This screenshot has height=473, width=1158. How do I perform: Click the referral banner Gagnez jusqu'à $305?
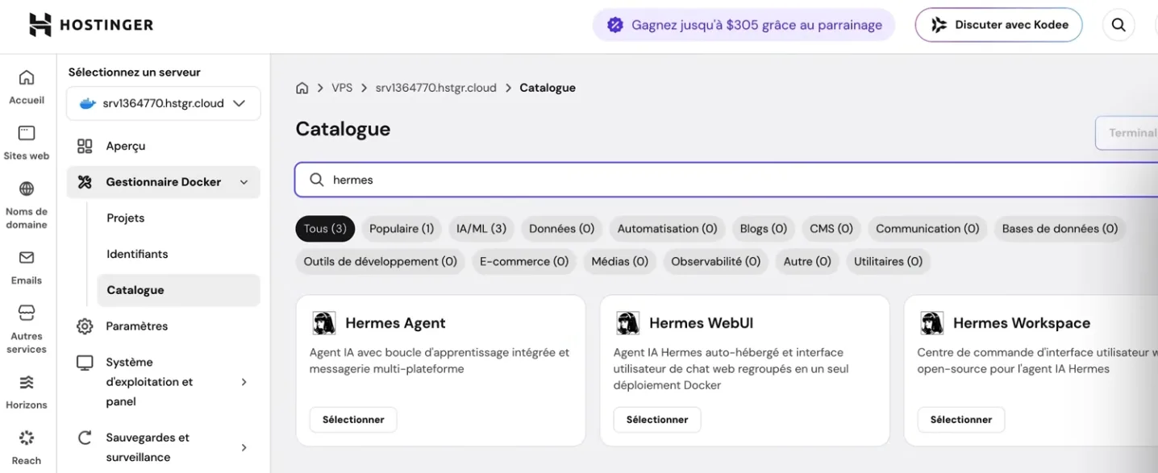tap(744, 25)
